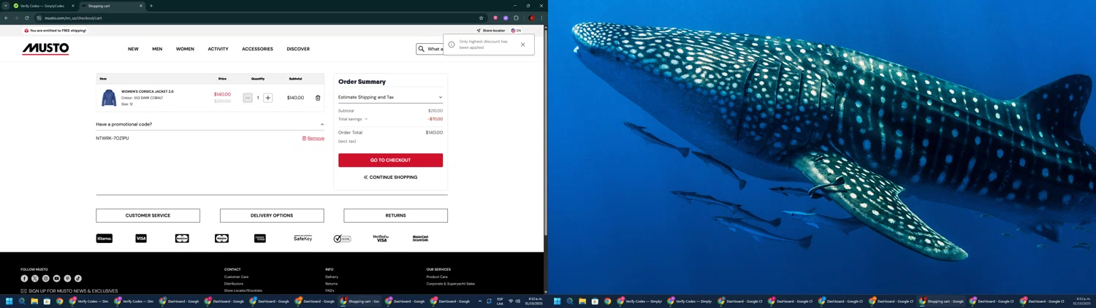
Task: Open Musto Instagram icon in footer
Action: [45, 278]
